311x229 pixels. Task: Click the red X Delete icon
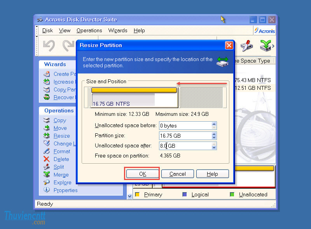[x=47, y=159]
